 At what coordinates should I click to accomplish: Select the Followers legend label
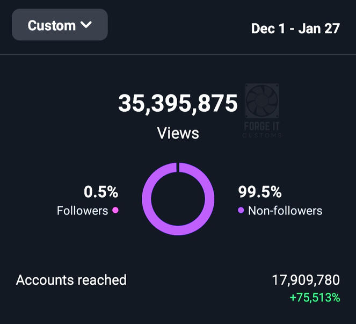click(82, 211)
